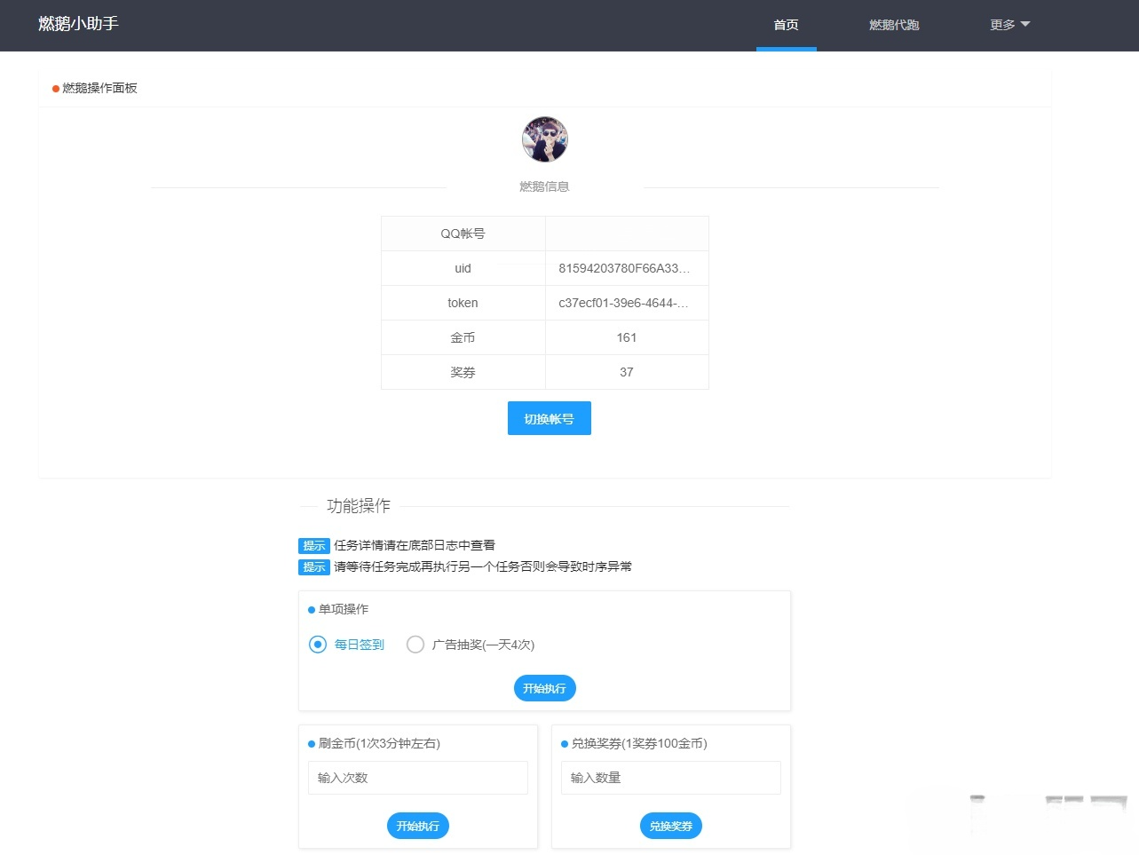This screenshot has width=1139, height=855.
Task: Click 开始执行 under 单项操作
Action: [544, 687]
